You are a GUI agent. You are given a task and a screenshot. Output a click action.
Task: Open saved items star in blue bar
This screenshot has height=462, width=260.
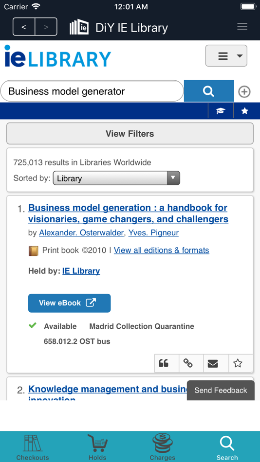[244, 111]
